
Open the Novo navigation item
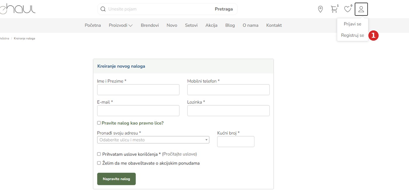point(172,25)
